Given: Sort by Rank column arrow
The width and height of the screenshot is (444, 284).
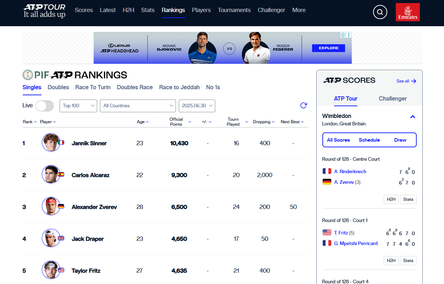Looking at the screenshot, I should (x=35, y=122).
